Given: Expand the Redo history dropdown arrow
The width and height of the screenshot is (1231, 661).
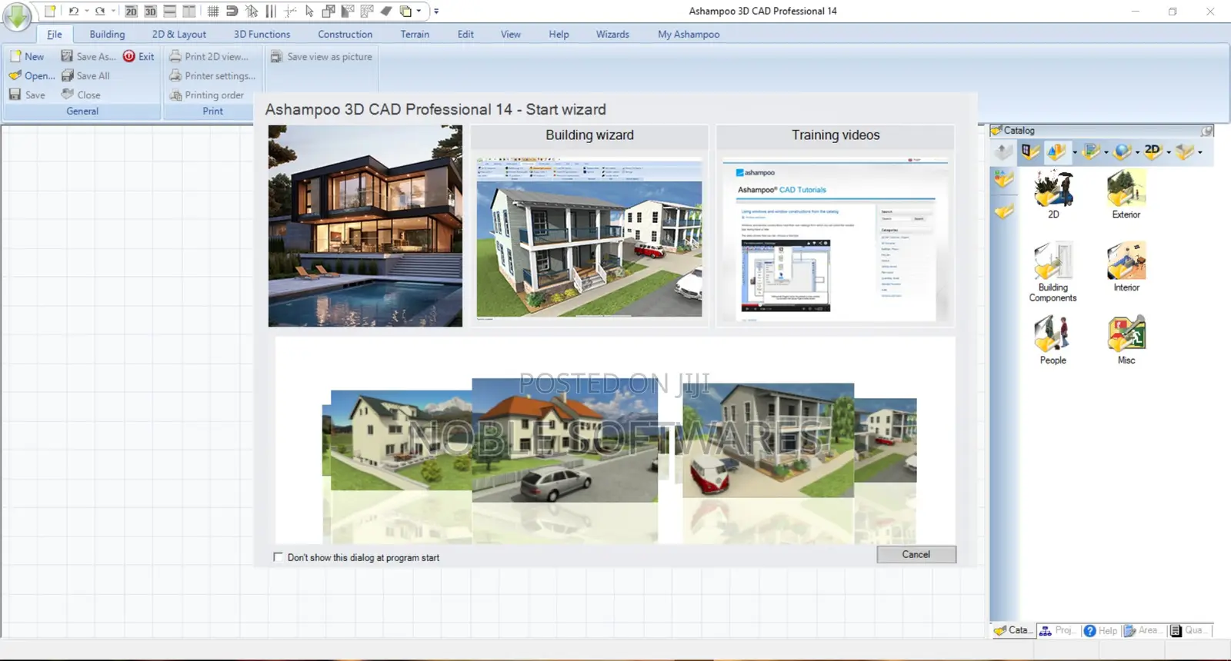Looking at the screenshot, I should click(113, 11).
